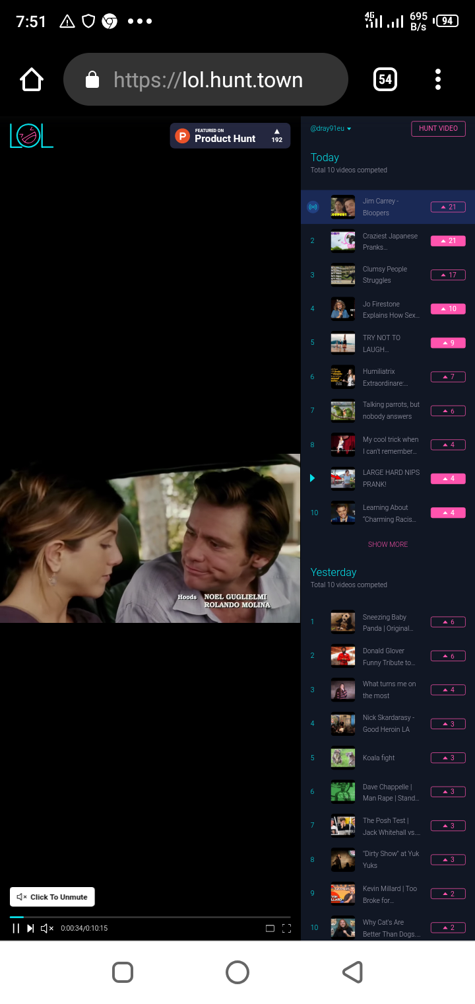Click play arrow beside LARGE HARD NIPS
Image resolution: width=475 pixels, height=1004 pixels.
click(x=313, y=478)
